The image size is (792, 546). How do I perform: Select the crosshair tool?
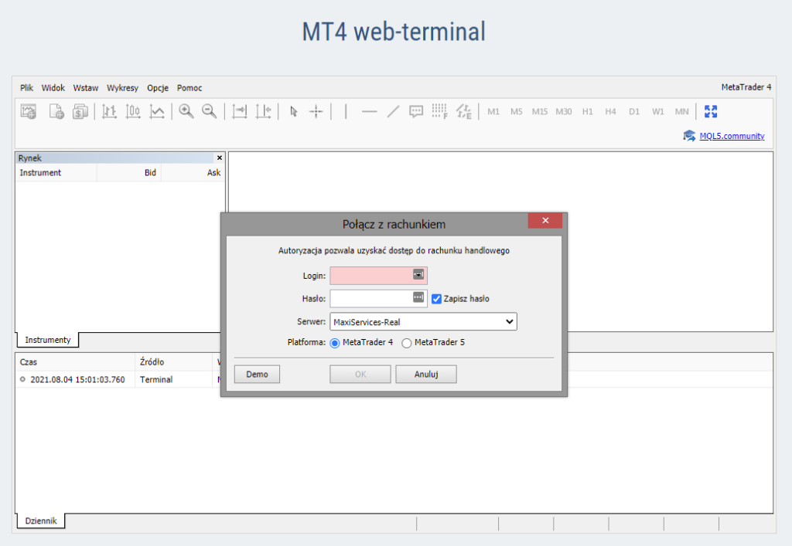316,111
